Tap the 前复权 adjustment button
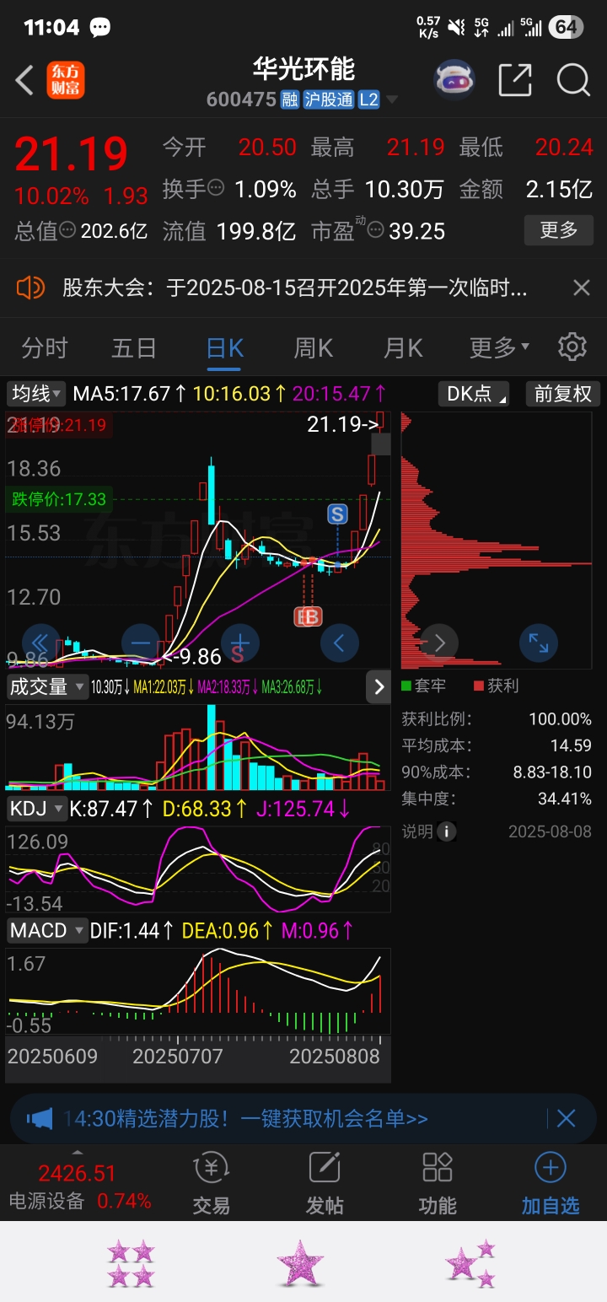Screen dimensions: 607x1302 coord(563,394)
